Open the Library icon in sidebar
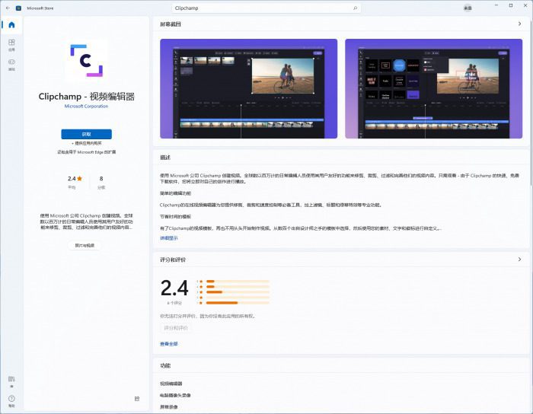The height and width of the screenshot is (414, 533). click(11, 381)
